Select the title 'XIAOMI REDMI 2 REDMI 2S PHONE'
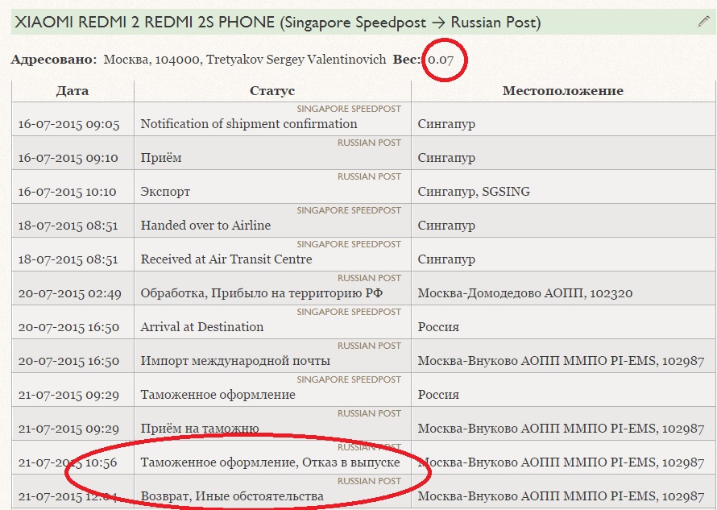The width and height of the screenshot is (717, 510). 144,22
